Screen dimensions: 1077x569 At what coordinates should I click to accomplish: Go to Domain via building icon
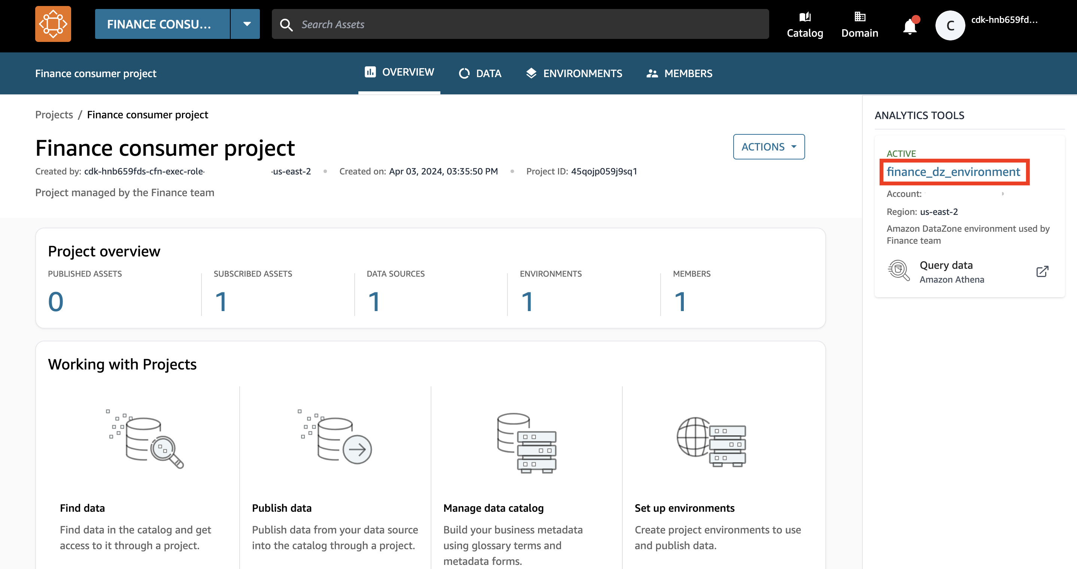point(859,17)
